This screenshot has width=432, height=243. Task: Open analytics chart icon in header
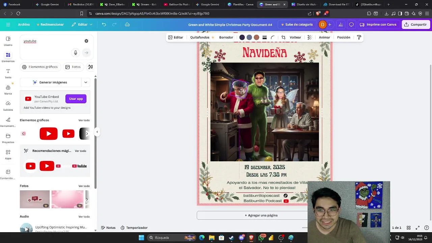pyautogui.click(x=341, y=25)
